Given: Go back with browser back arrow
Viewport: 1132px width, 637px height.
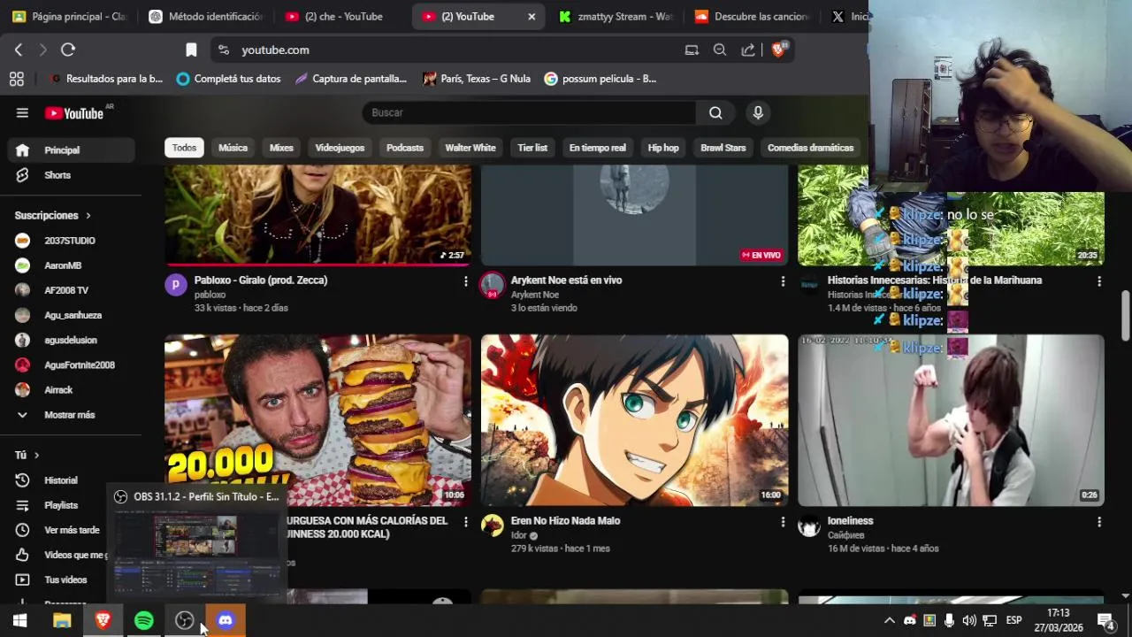Looking at the screenshot, I should pyautogui.click(x=19, y=50).
